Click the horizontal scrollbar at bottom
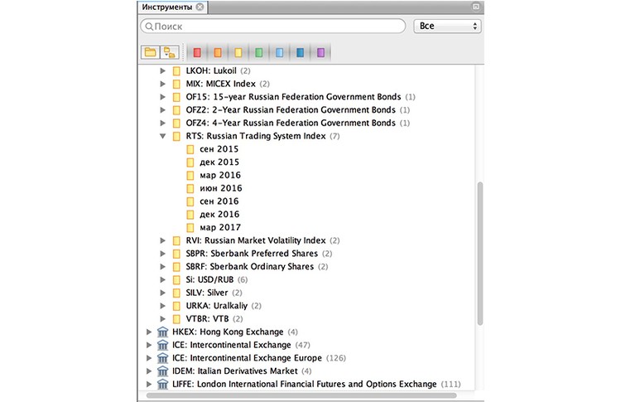 [301, 395]
